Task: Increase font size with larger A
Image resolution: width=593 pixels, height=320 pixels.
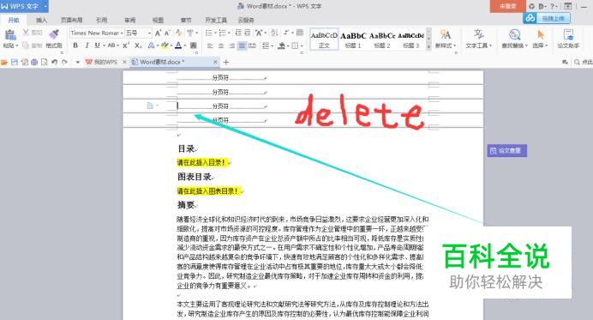Action: tap(158, 33)
